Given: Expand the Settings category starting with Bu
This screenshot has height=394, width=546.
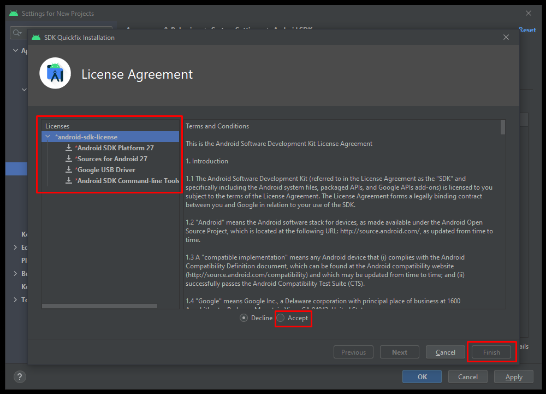Looking at the screenshot, I should pyautogui.click(x=15, y=273).
